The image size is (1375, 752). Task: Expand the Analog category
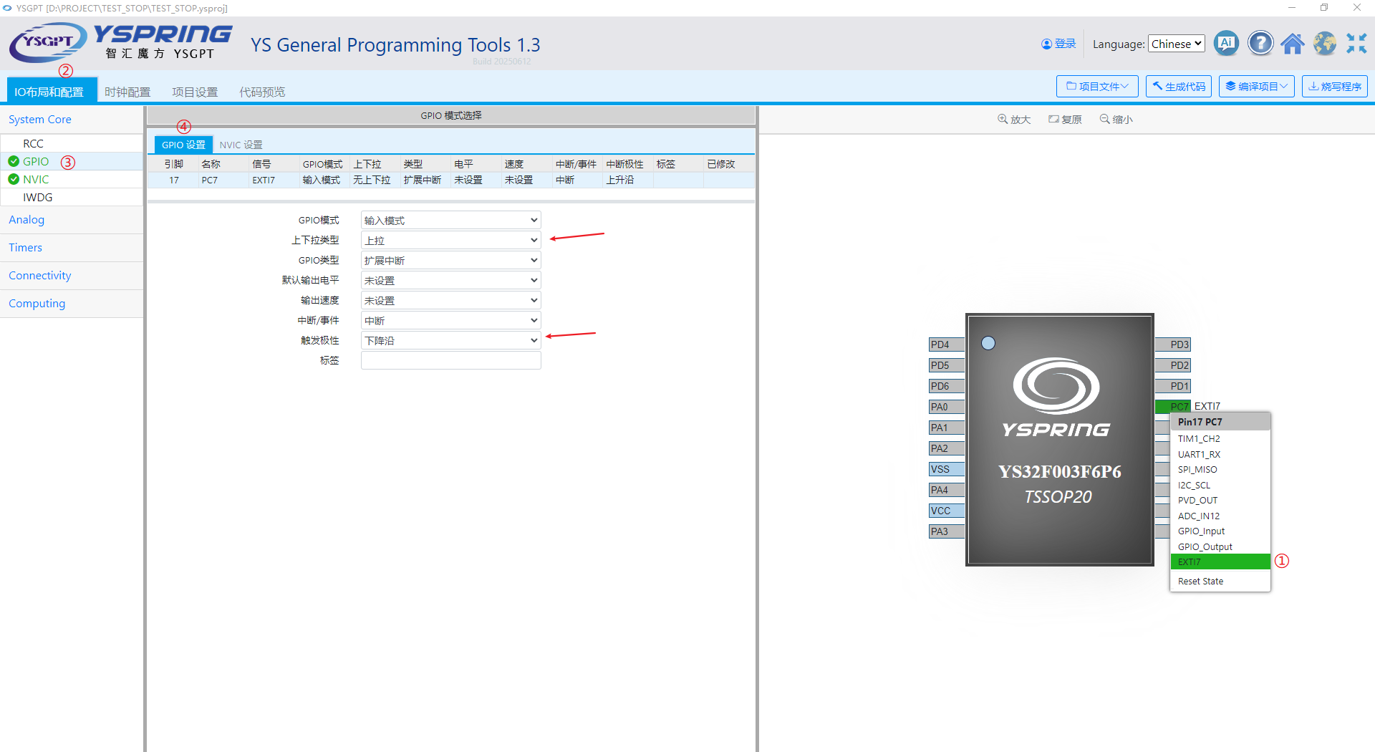click(72, 220)
